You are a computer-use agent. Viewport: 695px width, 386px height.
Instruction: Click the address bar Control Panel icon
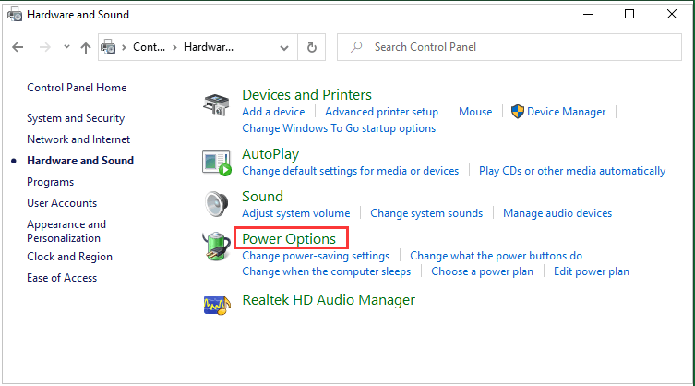tap(108, 46)
